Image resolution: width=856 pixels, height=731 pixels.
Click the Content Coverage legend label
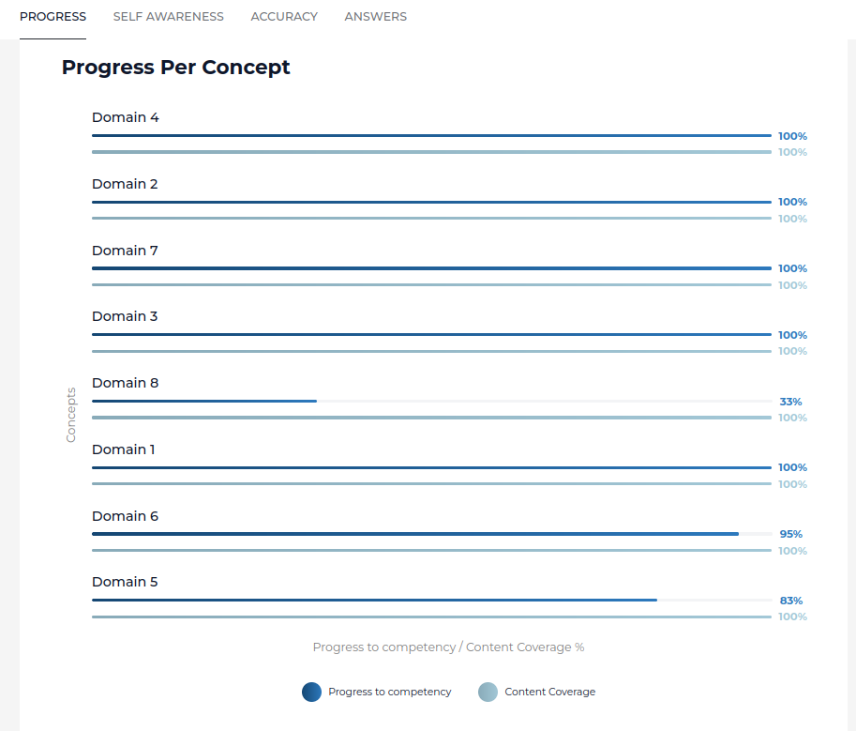(549, 693)
